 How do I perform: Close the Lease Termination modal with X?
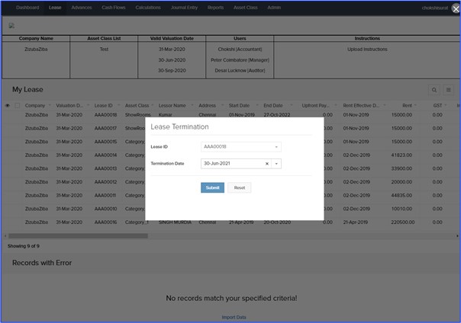point(456,9)
